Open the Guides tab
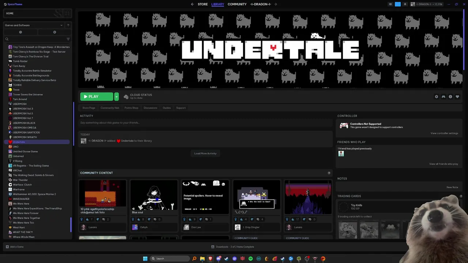Viewport: 468px width, 263px height. [x=167, y=108]
